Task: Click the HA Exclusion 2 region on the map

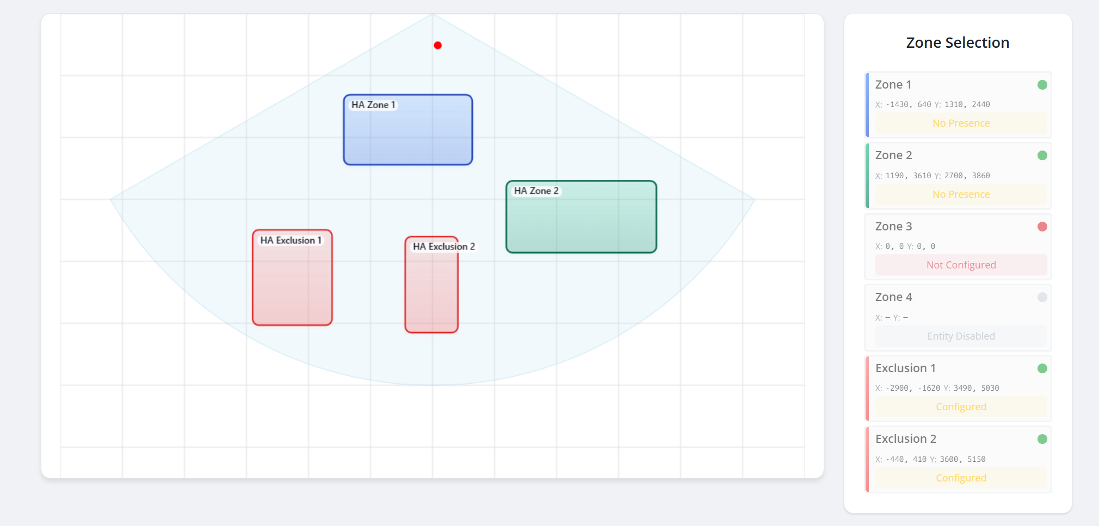Action: point(431,285)
